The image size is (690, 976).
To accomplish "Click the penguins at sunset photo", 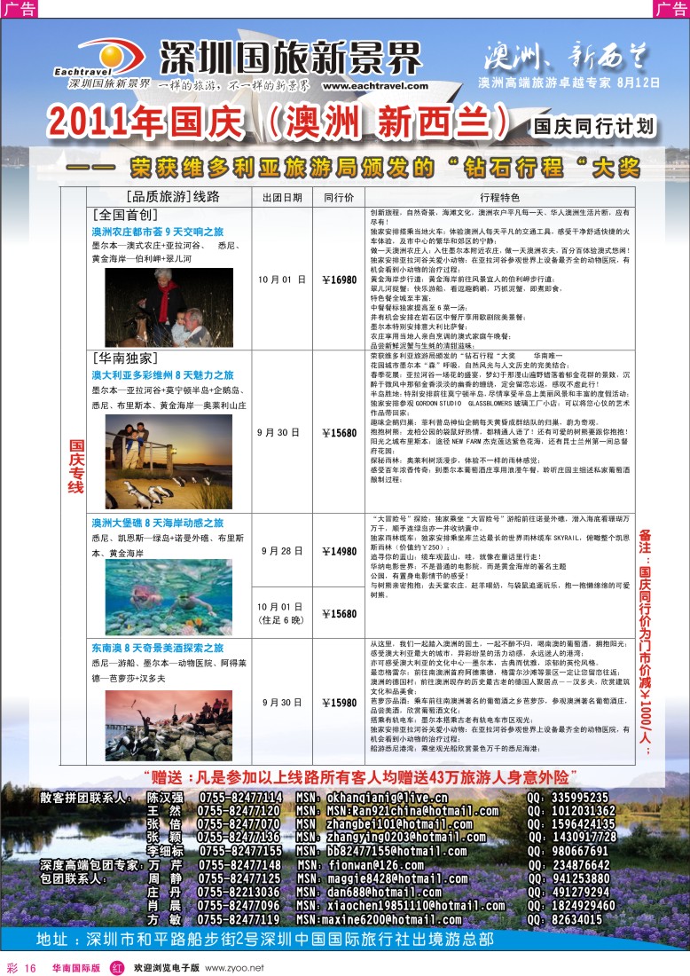I will 169,461.
